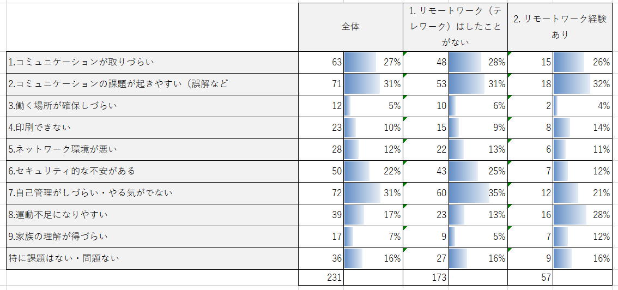This screenshot has height=290, width=618.
Task: Click the total cell showing 231
Action: 321,277
